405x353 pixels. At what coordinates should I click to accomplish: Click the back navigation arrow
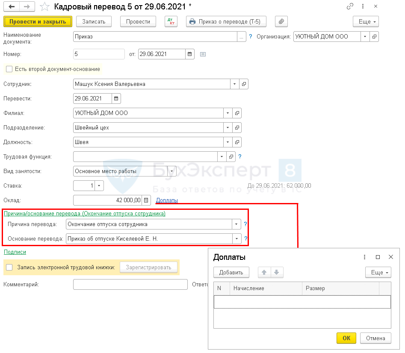click(x=11, y=6)
